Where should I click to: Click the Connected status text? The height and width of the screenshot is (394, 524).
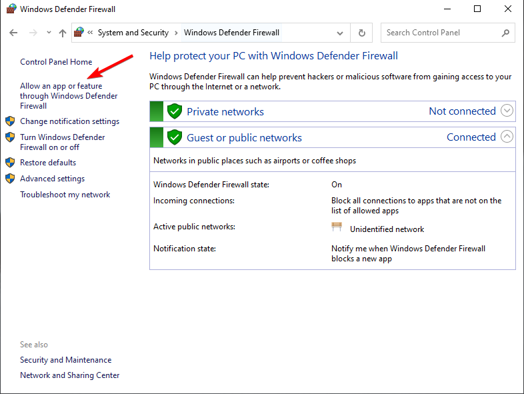point(471,137)
